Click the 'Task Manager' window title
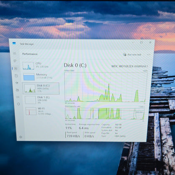 click(27, 44)
